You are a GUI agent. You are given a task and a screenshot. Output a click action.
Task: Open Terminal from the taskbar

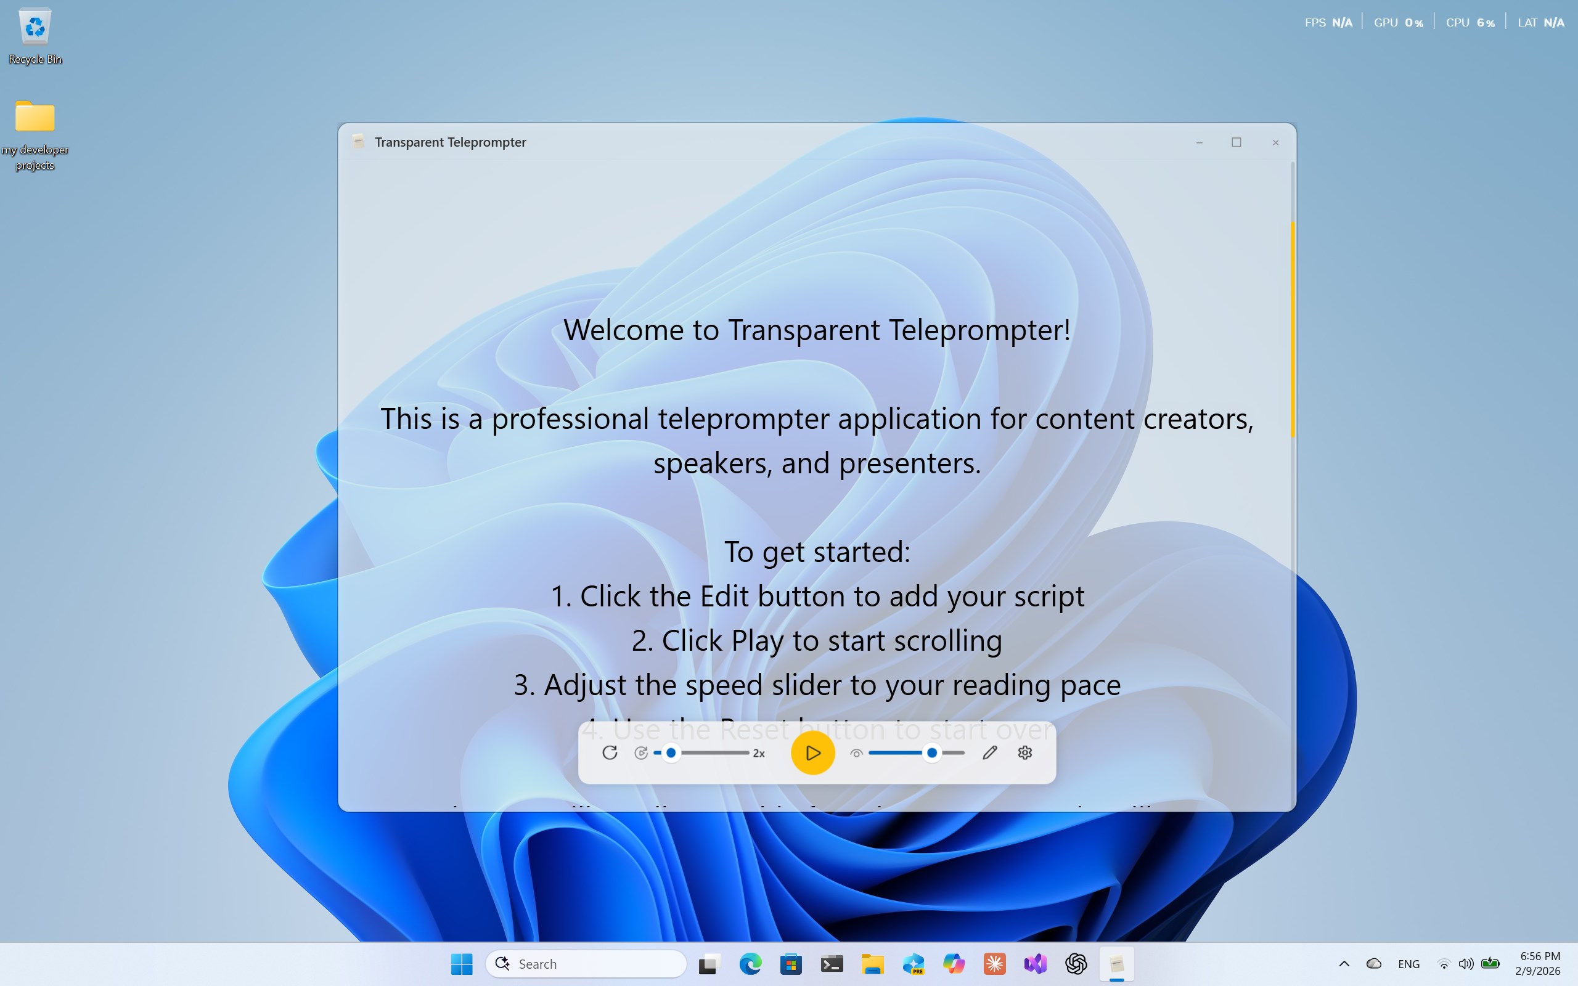[832, 964]
